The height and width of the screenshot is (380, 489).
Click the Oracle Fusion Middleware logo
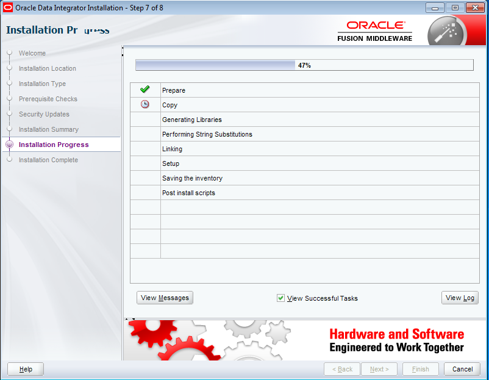374,31
